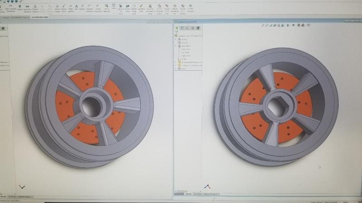Expand the Annotations folder in tree
The height and width of the screenshot is (203, 362).
tap(176, 46)
